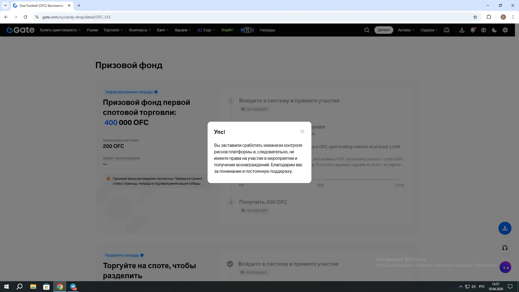Open the language globe icon
Image resolution: width=519 pixels, height=292 pixels.
(x=484, y=30)
